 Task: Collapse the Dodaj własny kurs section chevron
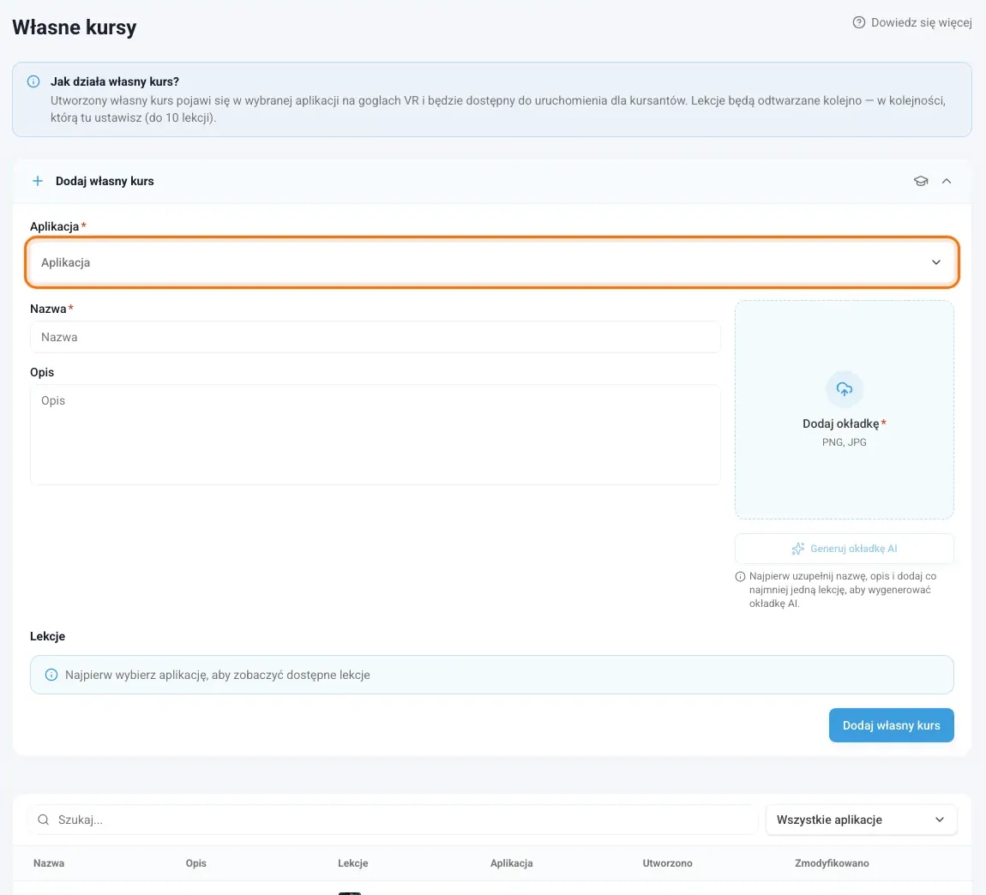(x=947, y=181)
